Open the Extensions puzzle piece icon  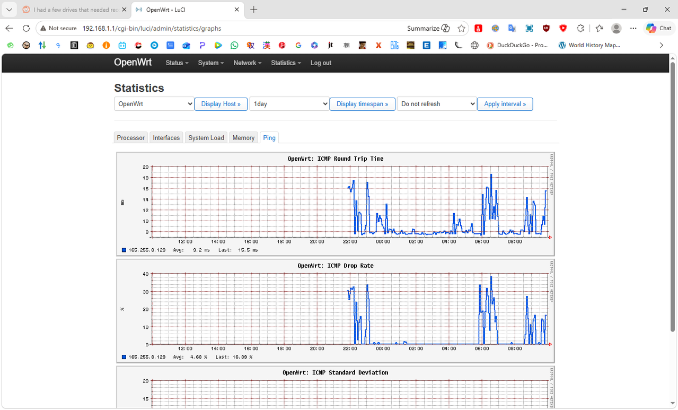(580, 28)
